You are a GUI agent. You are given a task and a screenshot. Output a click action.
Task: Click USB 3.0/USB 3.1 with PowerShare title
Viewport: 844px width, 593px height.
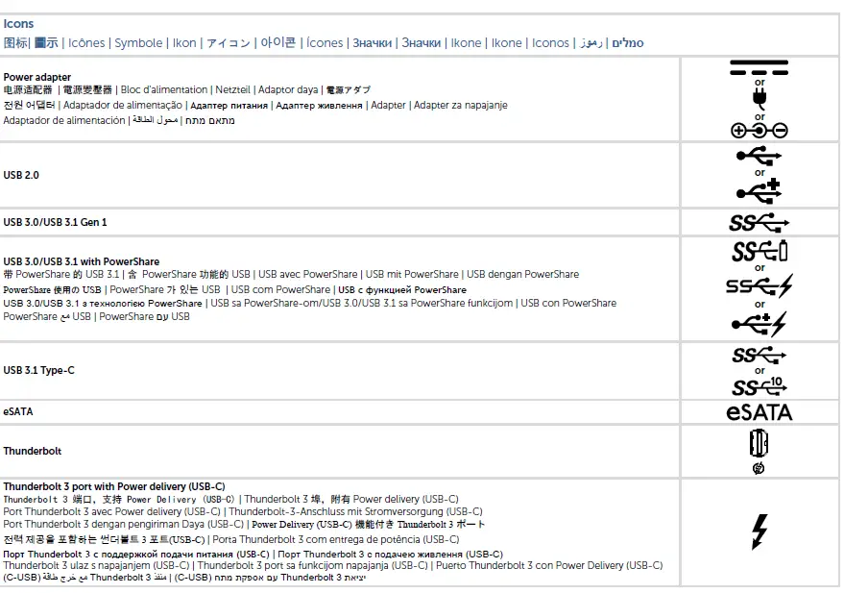[x=82, y=261]
